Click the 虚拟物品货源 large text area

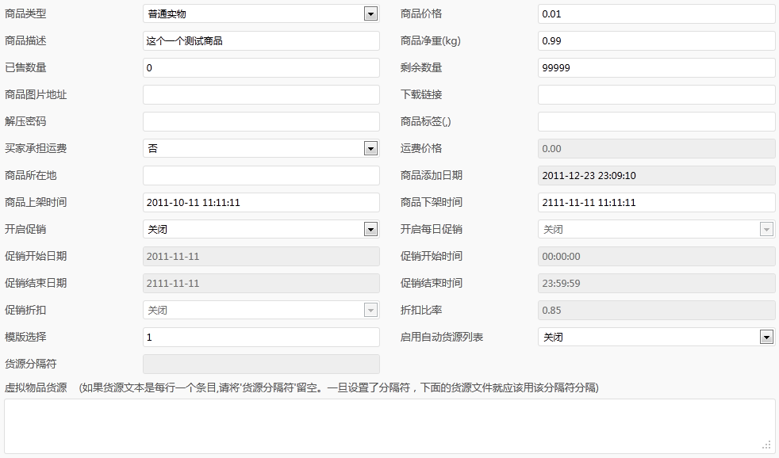pos(389,426)
